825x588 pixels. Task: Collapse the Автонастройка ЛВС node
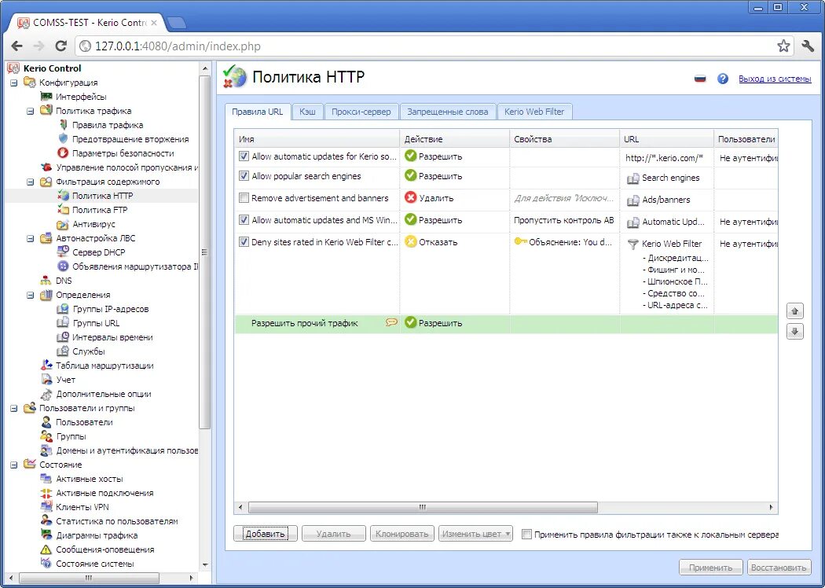31,238
